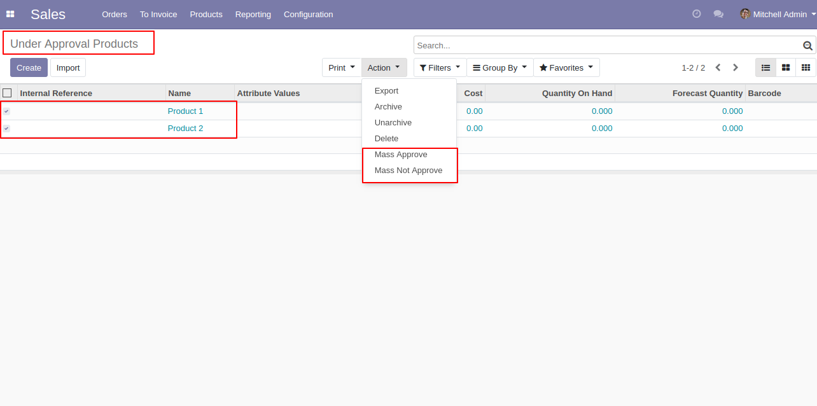
Task: Open the apps grid menu icon
Action: pyautogui.click(x=10, y=14)
